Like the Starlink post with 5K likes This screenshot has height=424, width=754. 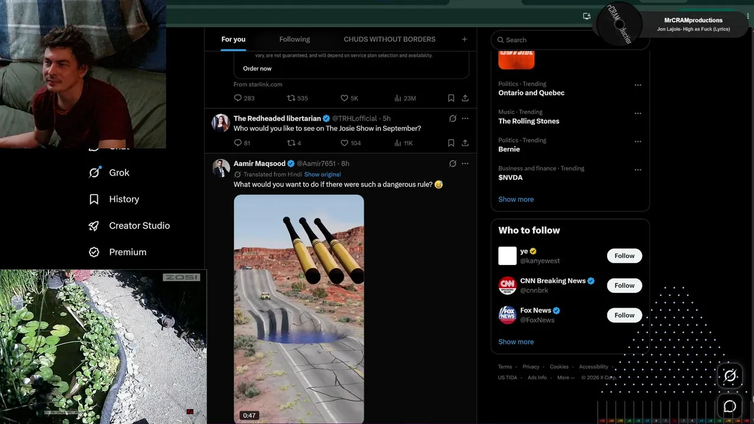tap(349, 98)
